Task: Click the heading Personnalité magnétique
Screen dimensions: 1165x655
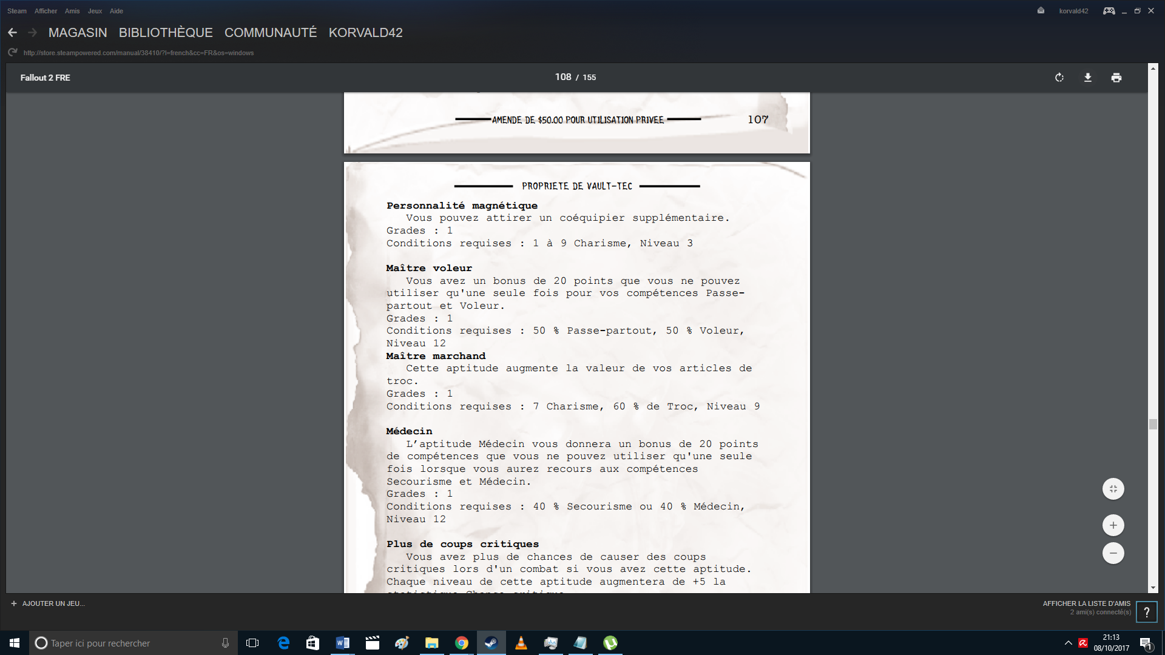Action: pos(462,206)
